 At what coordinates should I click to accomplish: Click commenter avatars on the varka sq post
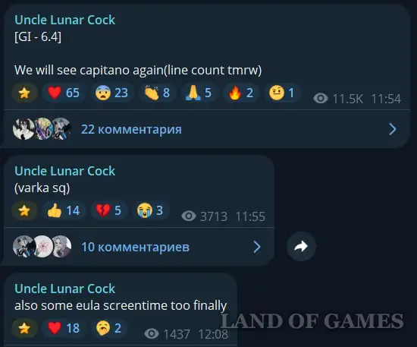point(42,247)
